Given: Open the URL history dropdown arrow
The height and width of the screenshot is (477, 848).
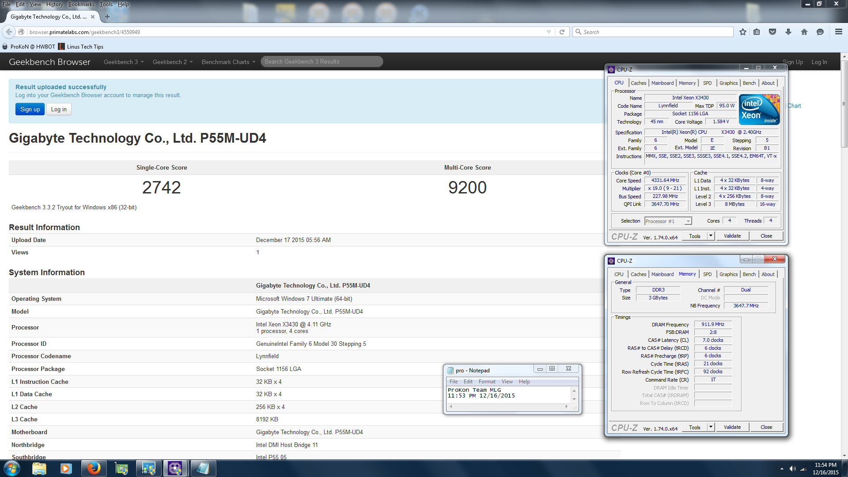Looking at the screenshot, I should pos(549,32).
